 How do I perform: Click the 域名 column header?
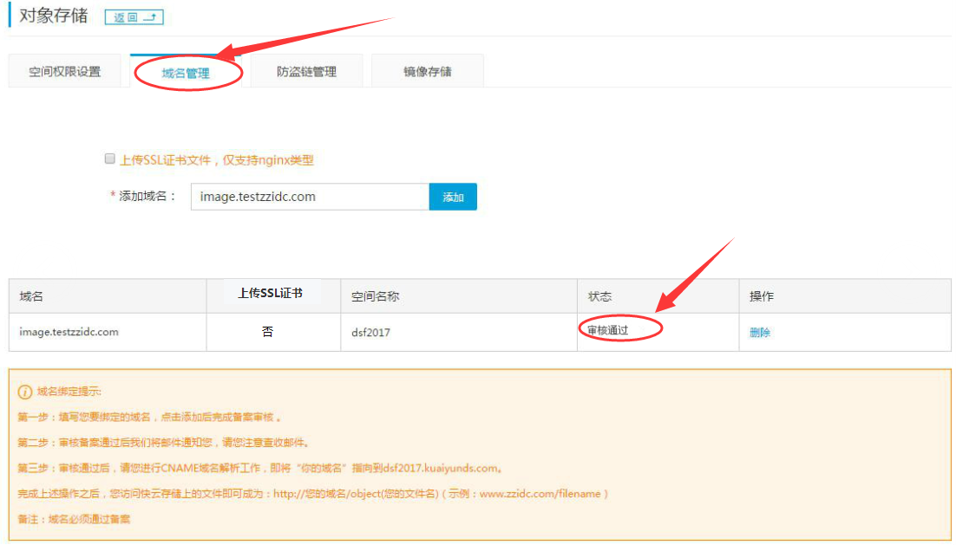pos(31,296)
